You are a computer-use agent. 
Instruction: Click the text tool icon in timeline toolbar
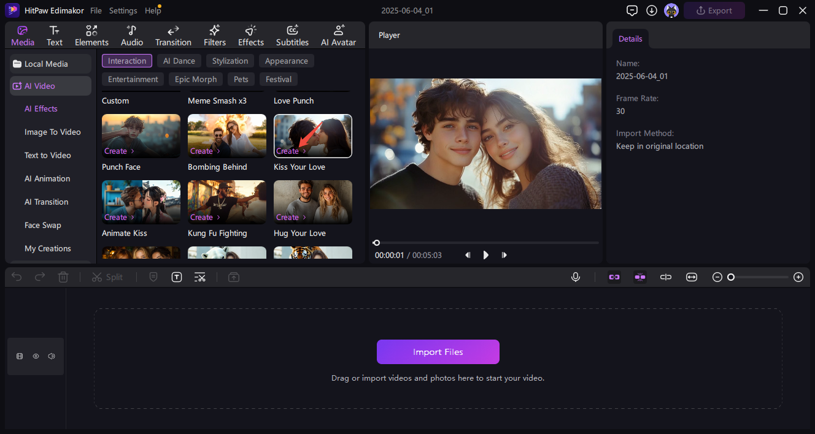coord(177,277)
